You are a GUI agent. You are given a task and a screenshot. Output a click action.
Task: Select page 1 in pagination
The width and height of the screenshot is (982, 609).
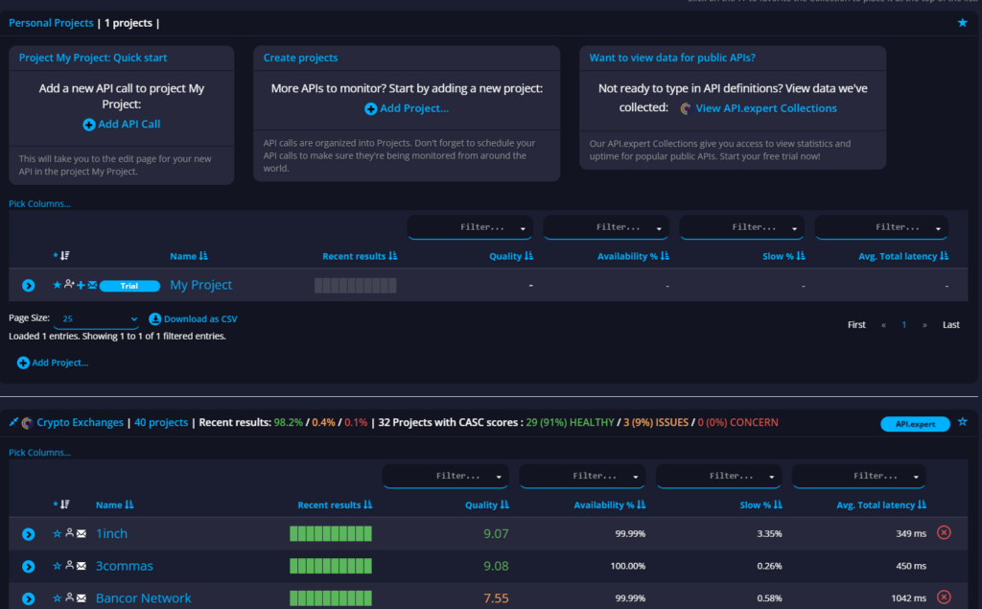[x=903, y=324]
